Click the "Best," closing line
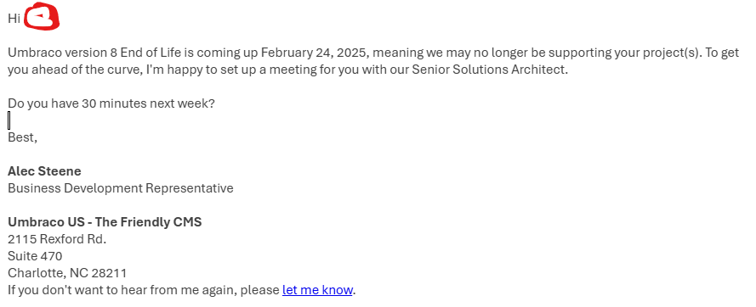Viewport: 756px width, 307px height. 22,137
